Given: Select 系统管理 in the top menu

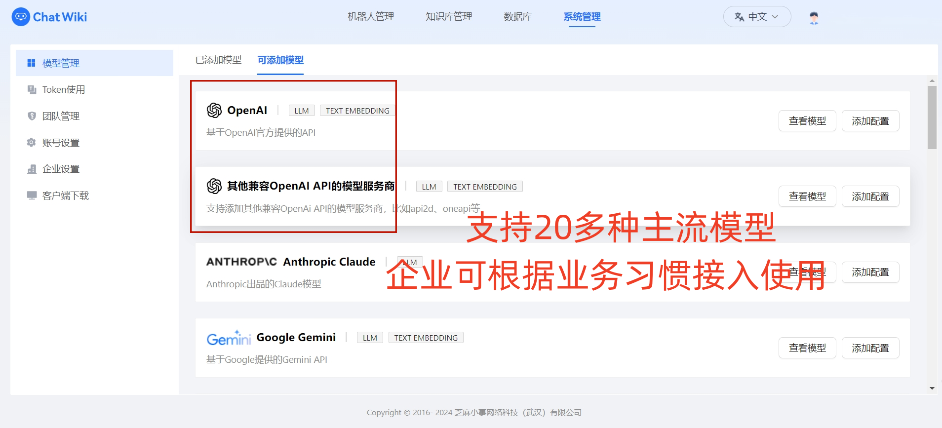Looking at the screenshot, I should pos(582,17).
